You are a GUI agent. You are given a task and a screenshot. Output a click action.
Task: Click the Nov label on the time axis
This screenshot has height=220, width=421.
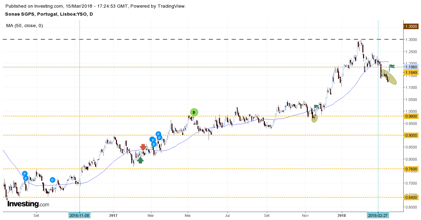[x=306, y=215]
